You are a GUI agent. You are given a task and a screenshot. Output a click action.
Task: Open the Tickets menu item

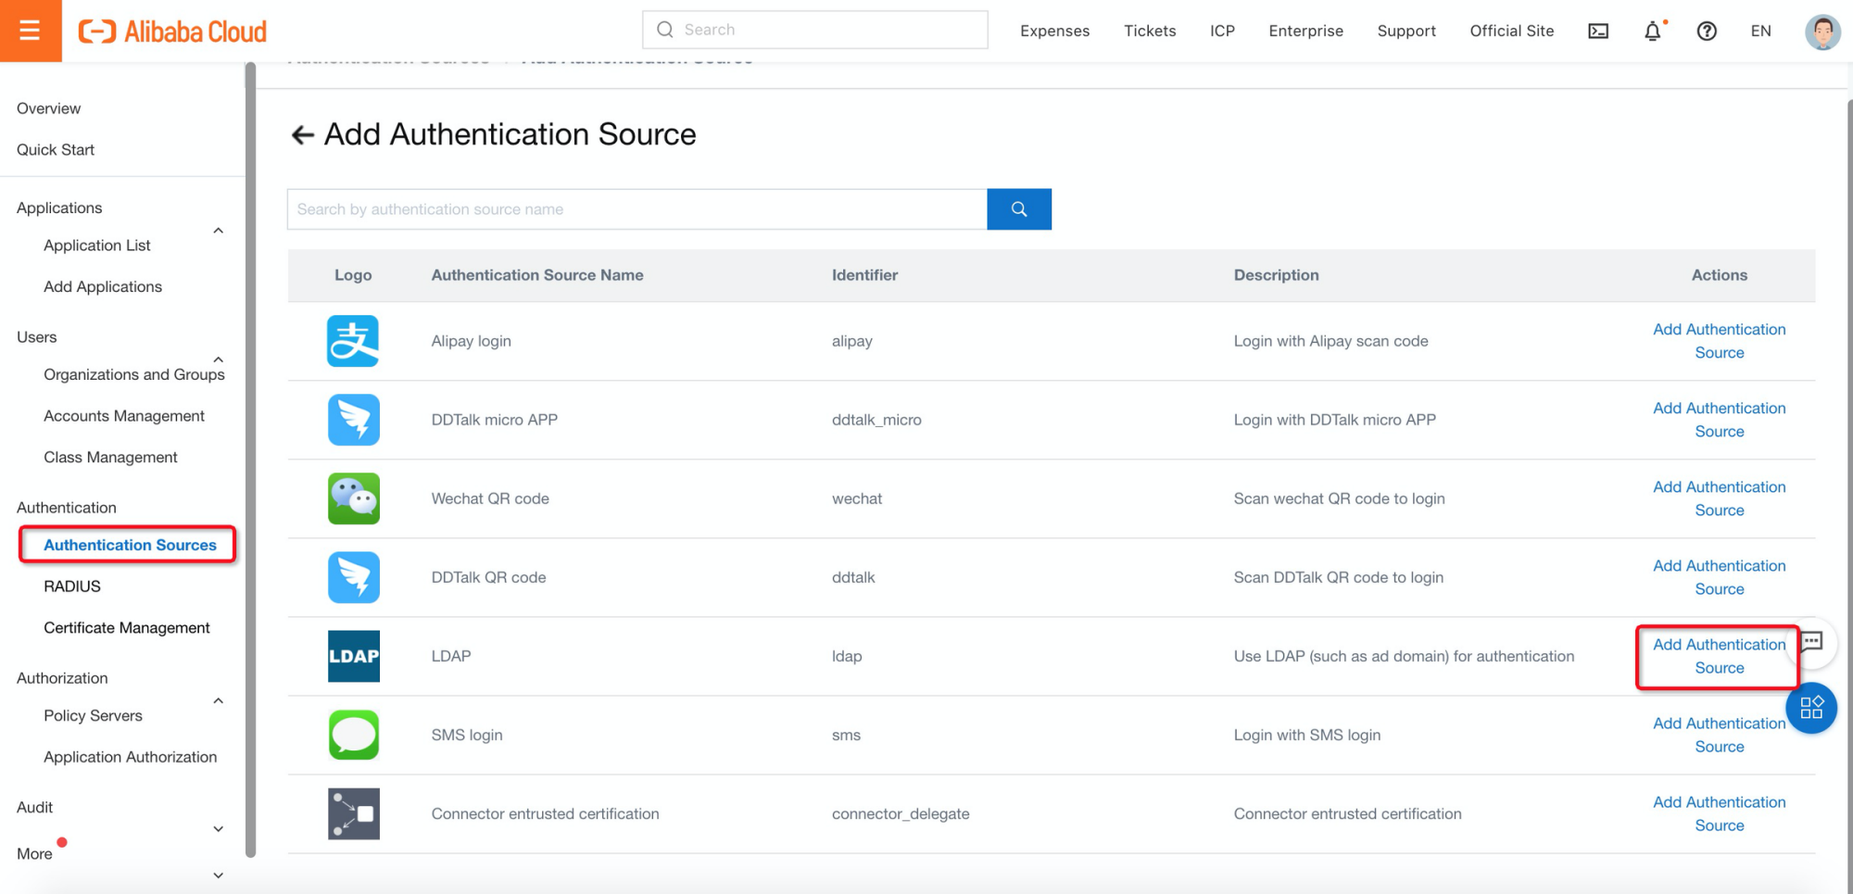tap(1150, 31)
